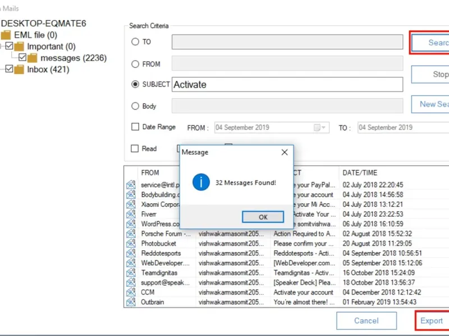449x336 pixels.
Task: Enable the Date Range checkbox
Action: pyautogui.click(x=135, y=127)
